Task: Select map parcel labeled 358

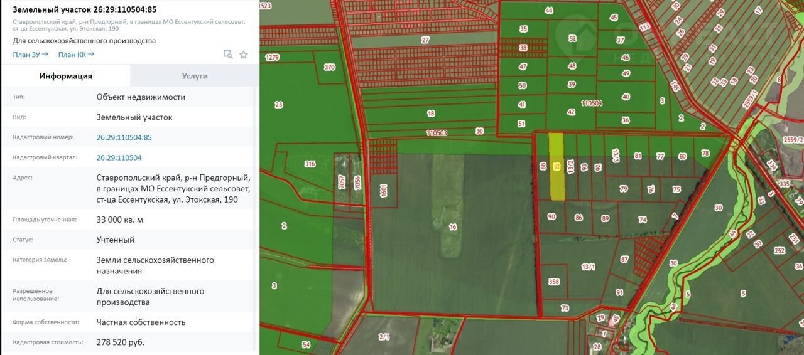Action: [553, 282]
